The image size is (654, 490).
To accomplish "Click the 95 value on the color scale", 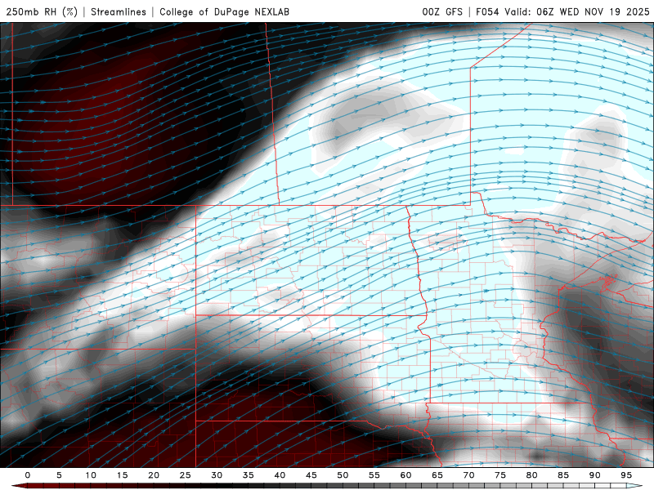I will pos(626,475).
